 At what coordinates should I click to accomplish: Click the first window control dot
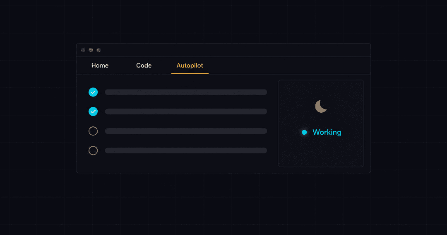83,50
